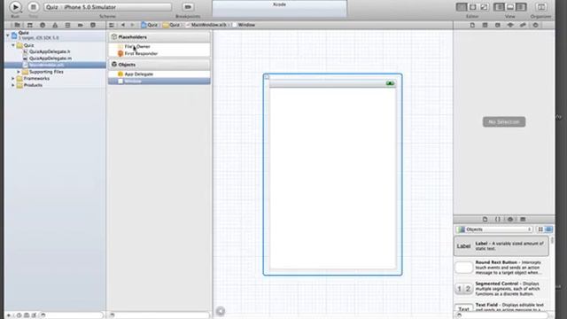Click the Quiz project in the jump bar
This screenshot has height=319, width=567.
click(x=150, y=25)
